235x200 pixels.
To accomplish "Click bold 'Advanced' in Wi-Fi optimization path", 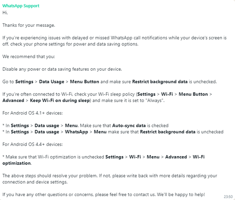I will point(176,157).
